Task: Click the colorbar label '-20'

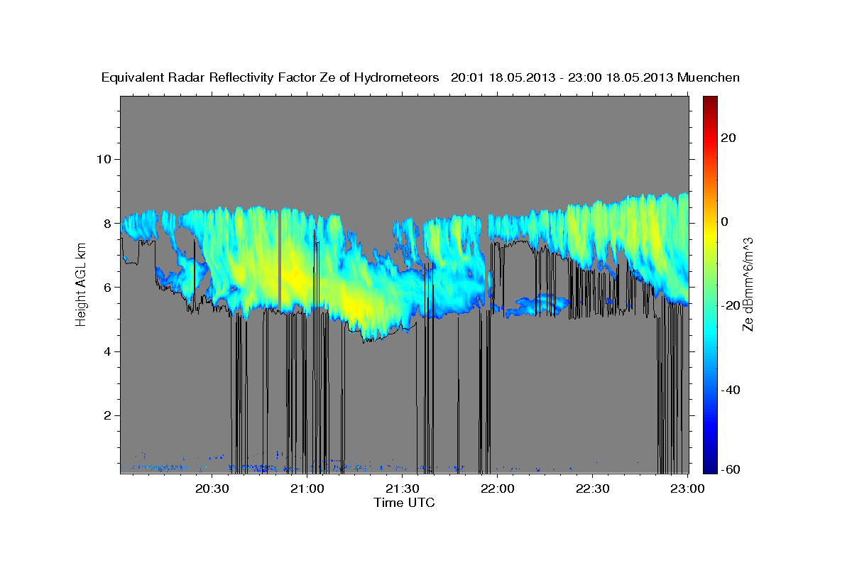Action: tap(731, 305)
